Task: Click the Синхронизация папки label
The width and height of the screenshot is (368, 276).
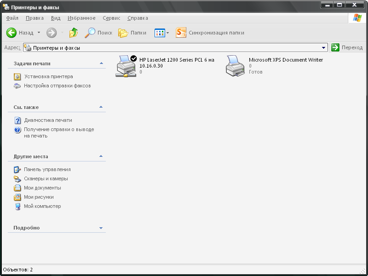Action: pyautogui.click(x=216, y=33)
